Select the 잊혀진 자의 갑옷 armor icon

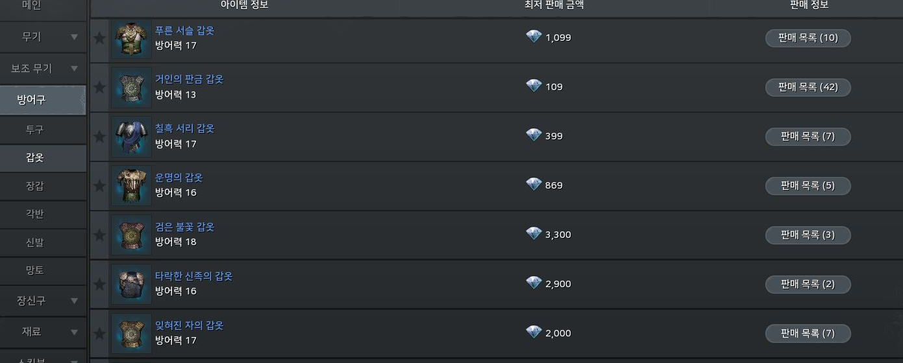click(131, 334)
